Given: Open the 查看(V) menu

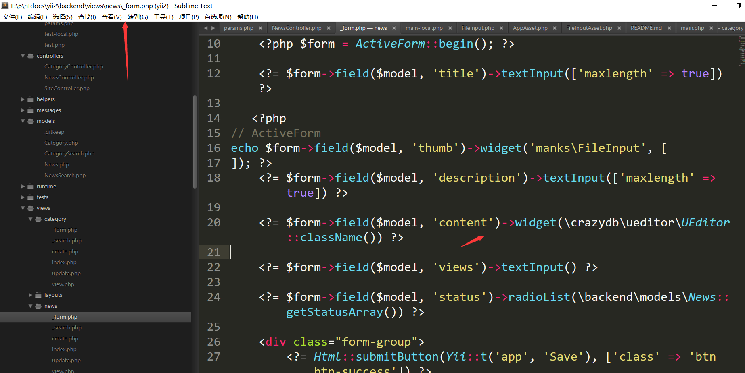Looking at the screenshot, I should pyautogui.click(x=112, y=17).
